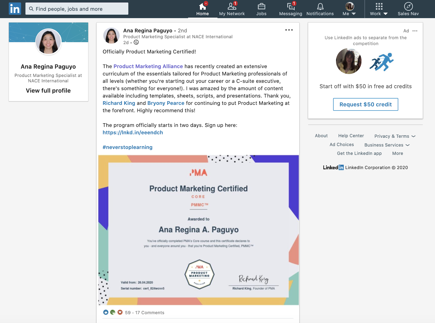Go to the Jobs section
435x323 pixels.
tap(261, 9)
